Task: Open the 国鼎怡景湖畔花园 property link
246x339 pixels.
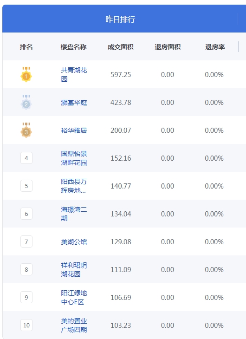Action: [74, 158]
